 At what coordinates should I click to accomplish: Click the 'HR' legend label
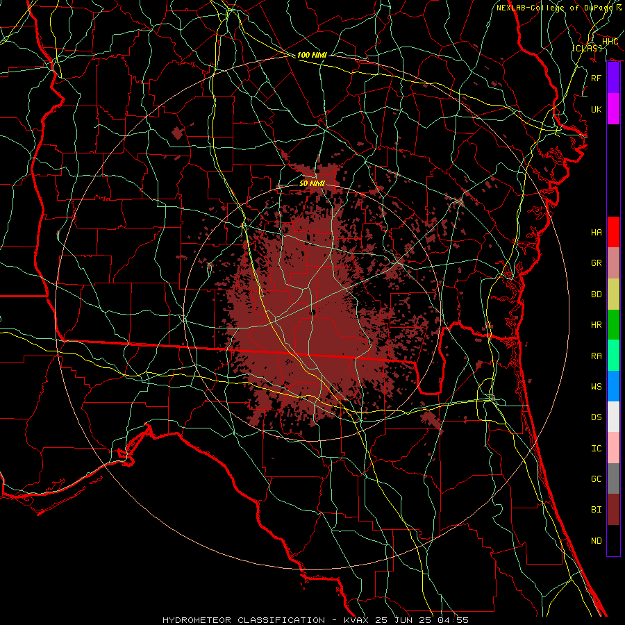(597, 325)
